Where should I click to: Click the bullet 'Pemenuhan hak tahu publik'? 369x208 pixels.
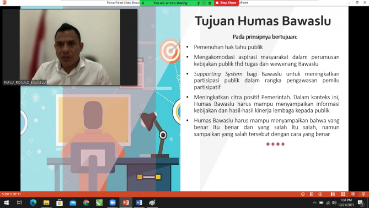tap(228, 47)
